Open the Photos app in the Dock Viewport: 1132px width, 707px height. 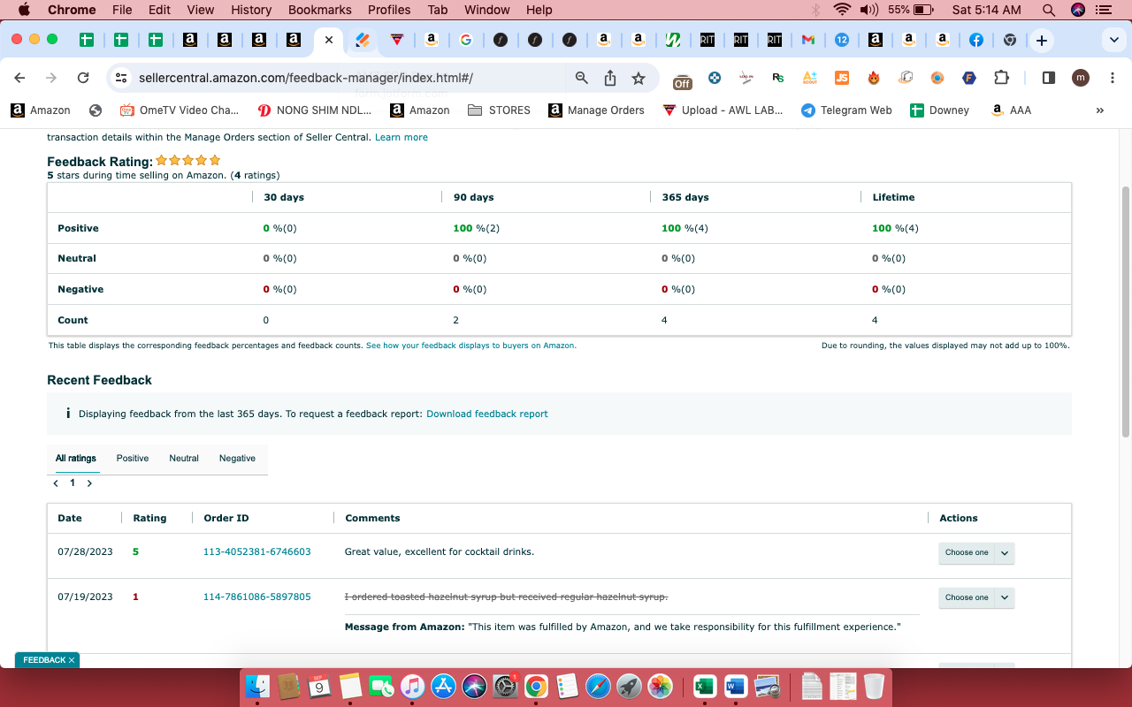[660, 687]
